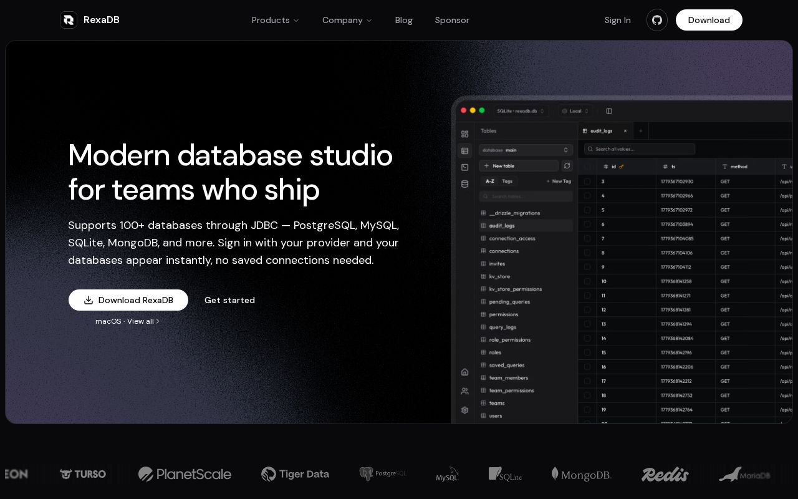The width and height of the screenshot is (798, 499).
Task: Click the MariaDB seal logo
Action: [x=744, y=474]
